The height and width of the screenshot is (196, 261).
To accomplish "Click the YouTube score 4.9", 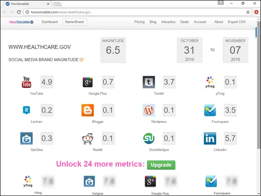I will pos(47,82).
